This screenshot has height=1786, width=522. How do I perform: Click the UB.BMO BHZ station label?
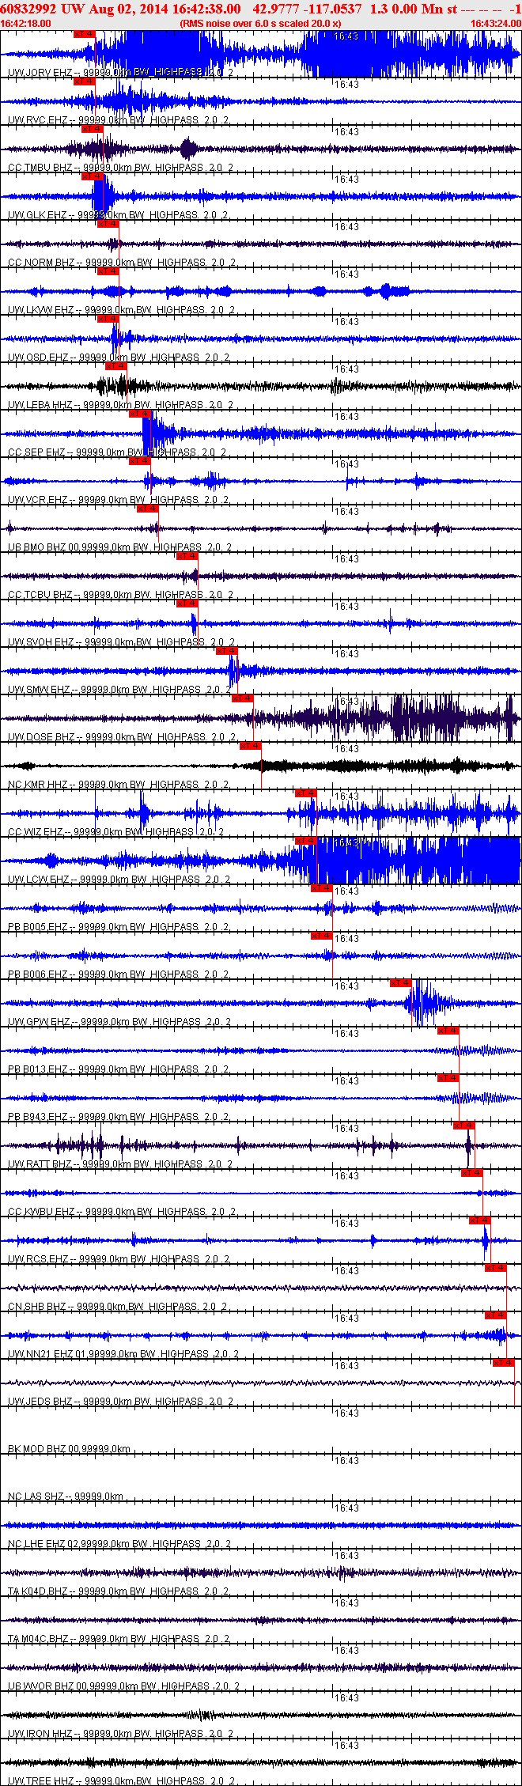pyautogui.click(x=120, y=547)
